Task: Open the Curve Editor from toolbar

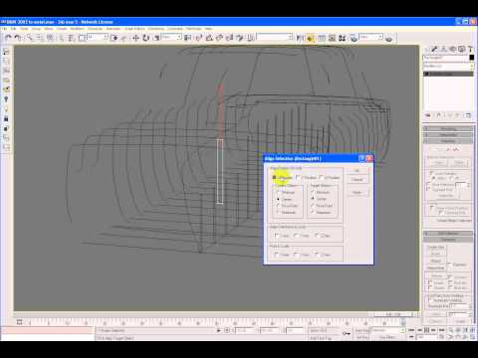Action: pyautogui.click(x=322, y=38)
